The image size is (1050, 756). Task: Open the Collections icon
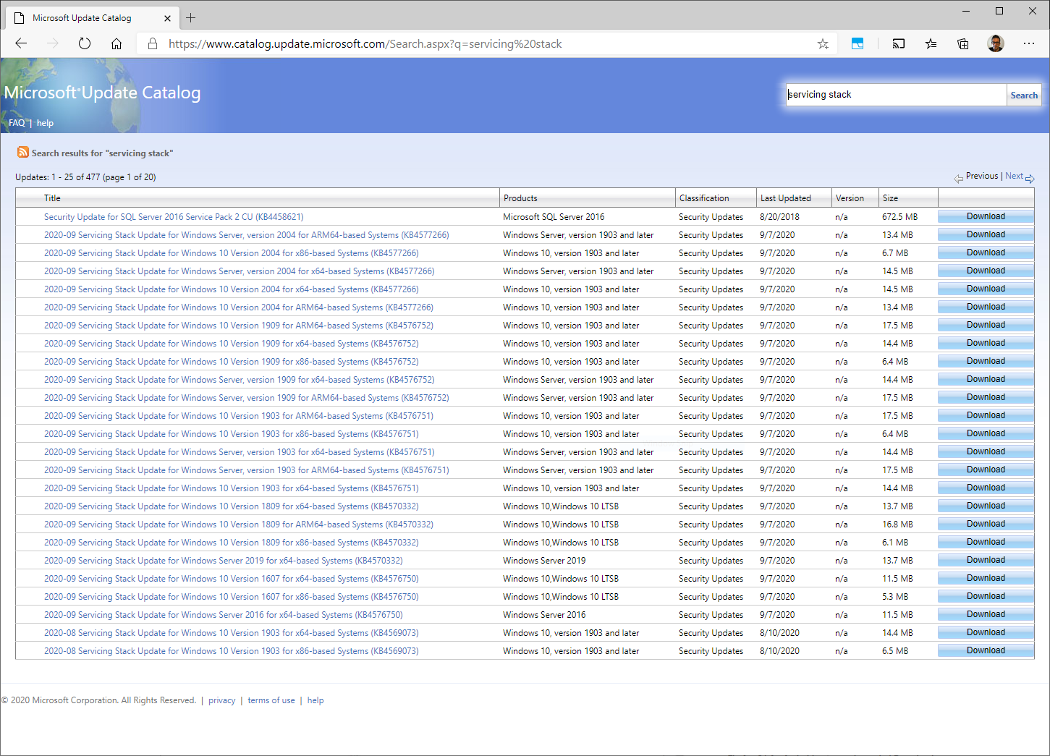(x=963, y=43)
